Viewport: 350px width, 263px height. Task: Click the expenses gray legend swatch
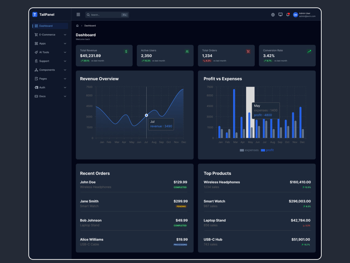coord(242,150)
